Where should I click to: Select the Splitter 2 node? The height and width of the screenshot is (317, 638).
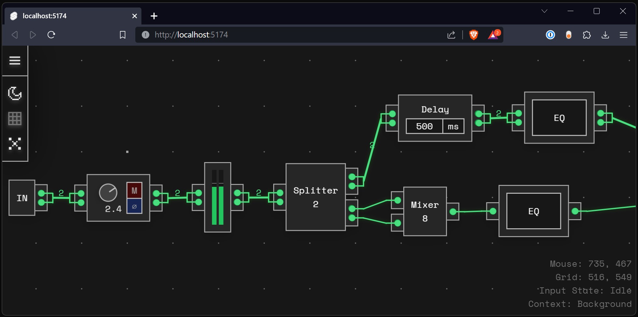click(x=315, y=197)
